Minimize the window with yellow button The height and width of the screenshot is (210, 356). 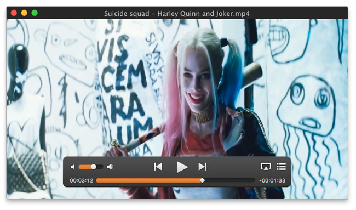point(24,13)
